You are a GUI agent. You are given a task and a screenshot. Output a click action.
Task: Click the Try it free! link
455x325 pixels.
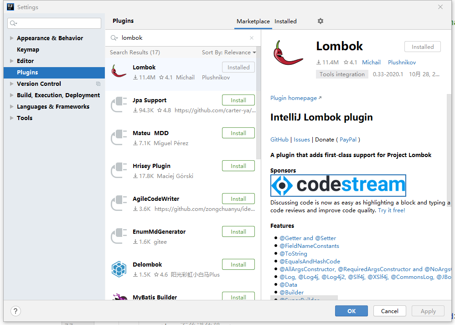coord(392,210)
